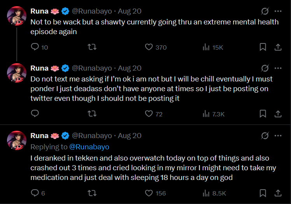Bookmark the first tweet
291x204 pixels.
263,47
